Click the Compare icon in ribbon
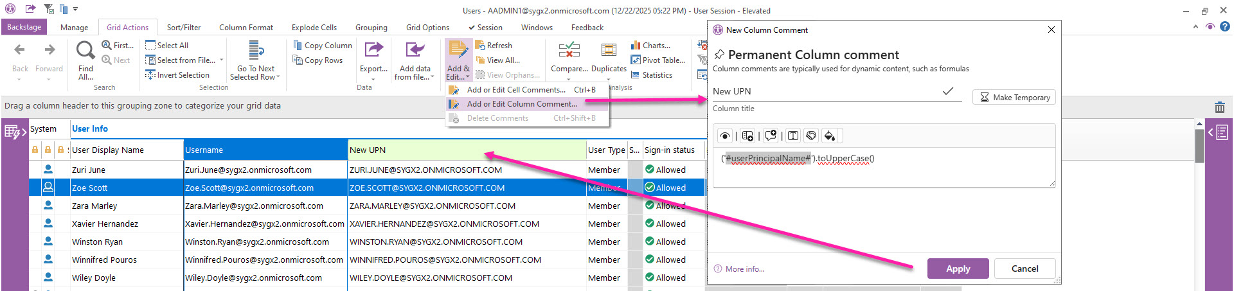 click(x=569, y=50)
